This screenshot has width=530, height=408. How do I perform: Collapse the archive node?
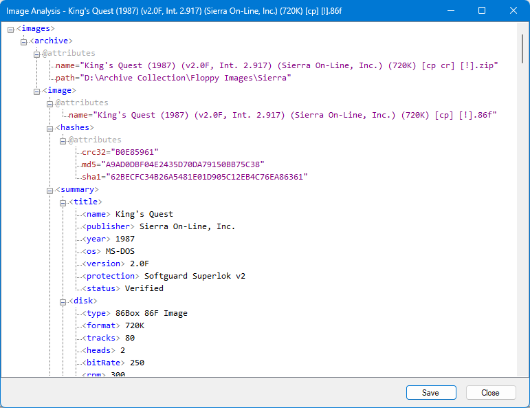point(23,42)
